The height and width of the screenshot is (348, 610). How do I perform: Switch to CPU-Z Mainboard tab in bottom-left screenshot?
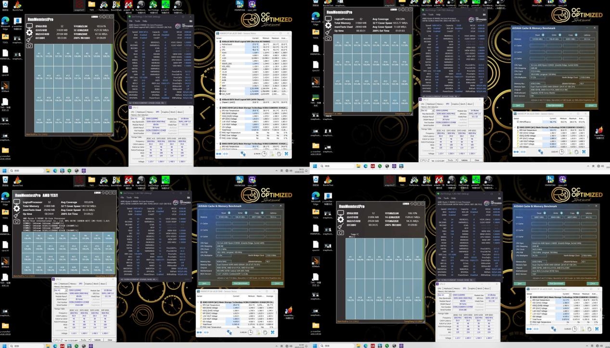pos(64,284)
